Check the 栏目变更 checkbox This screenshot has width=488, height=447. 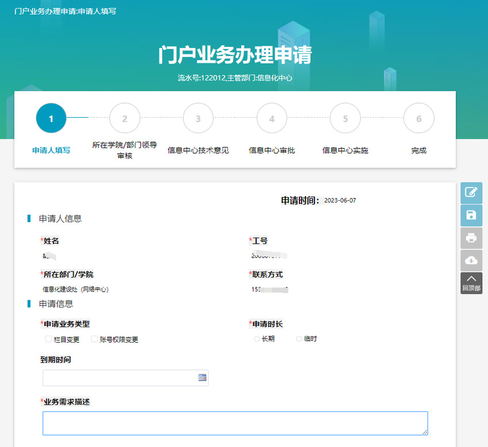click(49, 339)
